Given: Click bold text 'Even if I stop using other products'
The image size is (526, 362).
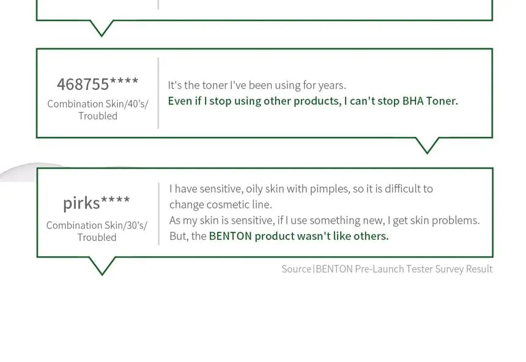Looking at the screenshot, I should tap(254, 101).
